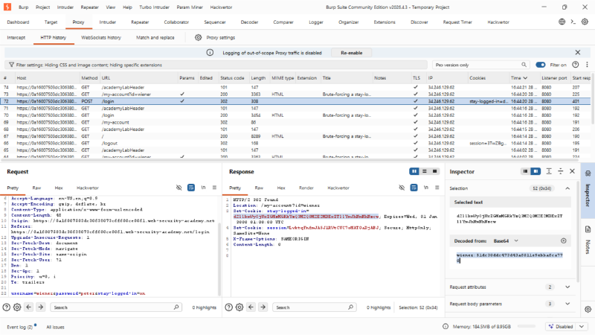Select side-by-side request/response layout

click(414, 171)
